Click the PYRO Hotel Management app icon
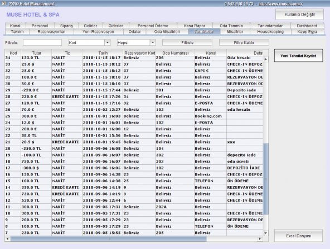 point(4,3)
